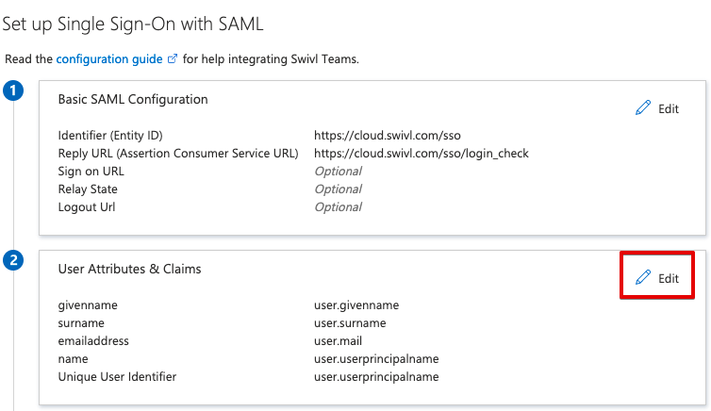Image resolution: width=711 pixels, height=411 pixels.
Task: Click the User Attributes & Claims heading
Action: (130, 269)
